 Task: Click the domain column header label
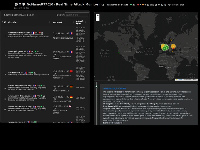click(12, 22)
